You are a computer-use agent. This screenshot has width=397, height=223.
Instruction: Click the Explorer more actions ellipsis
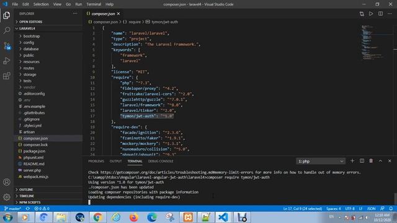(x=75, y=14)
